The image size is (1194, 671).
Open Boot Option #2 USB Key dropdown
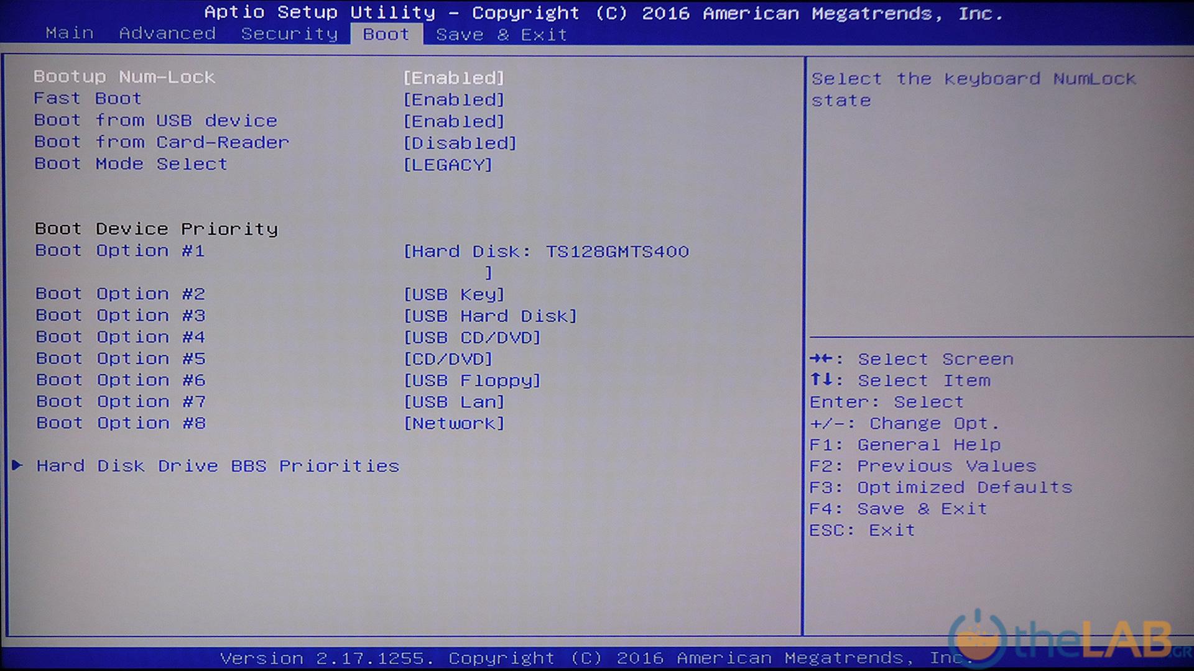(454, 294)
